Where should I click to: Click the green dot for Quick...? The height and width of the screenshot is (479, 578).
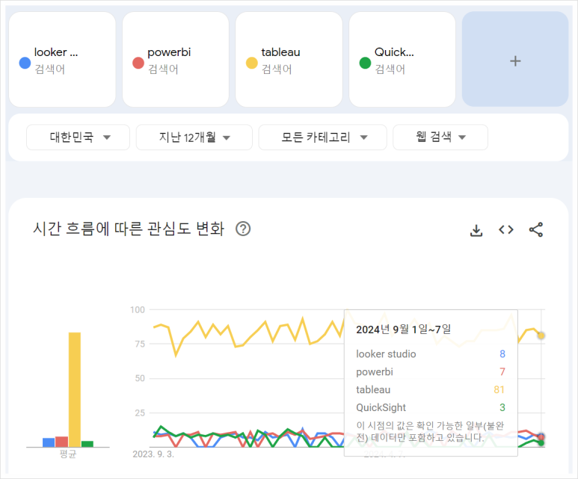click(365, 63)
